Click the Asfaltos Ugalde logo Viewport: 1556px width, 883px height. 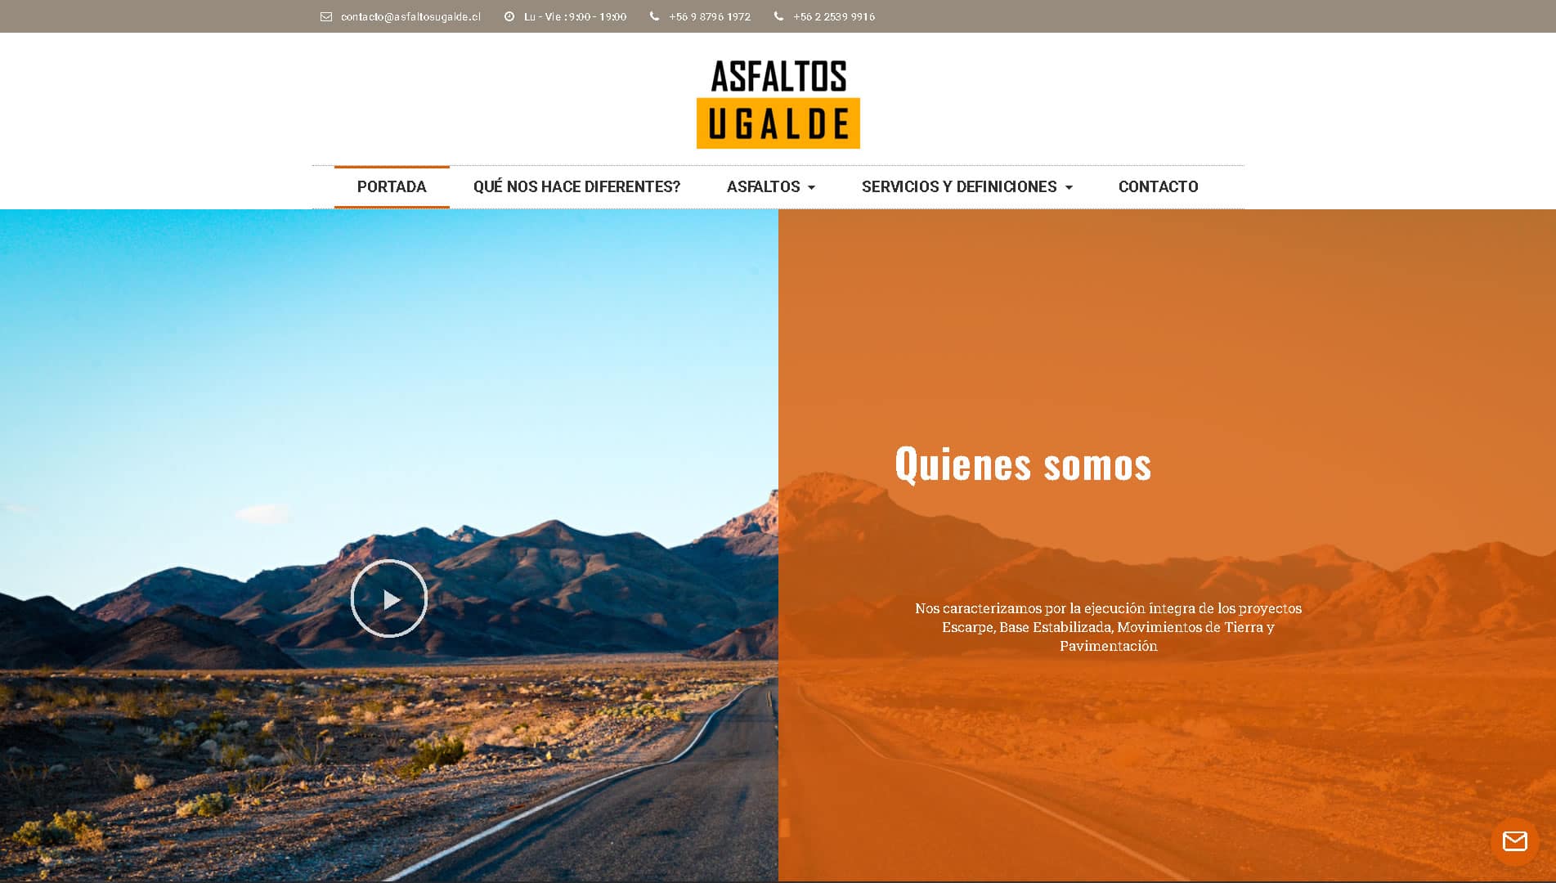pyautogui.click(x=778, y=104)
